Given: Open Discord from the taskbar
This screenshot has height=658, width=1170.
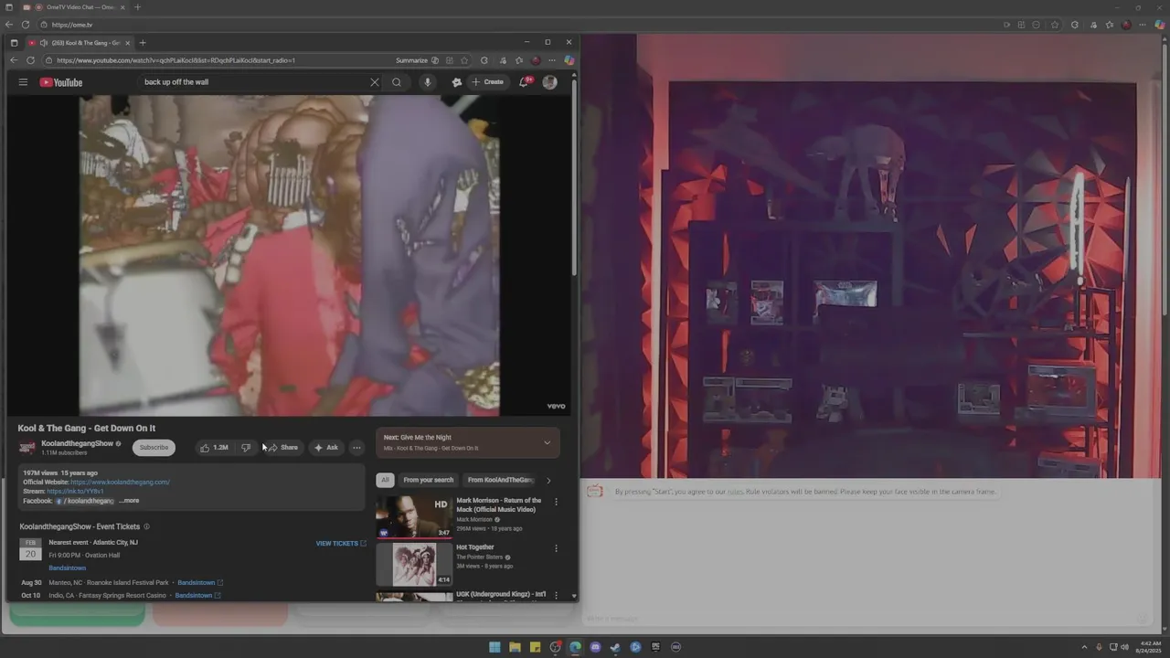Looking at the screenshot, I should coord(595,647).
